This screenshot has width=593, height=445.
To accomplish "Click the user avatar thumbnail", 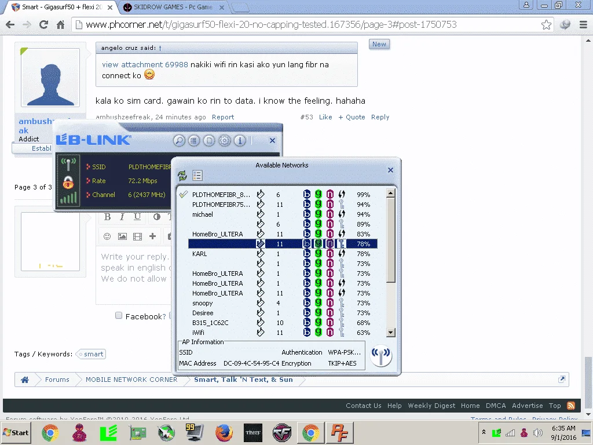I will click(x=50, y=78).
